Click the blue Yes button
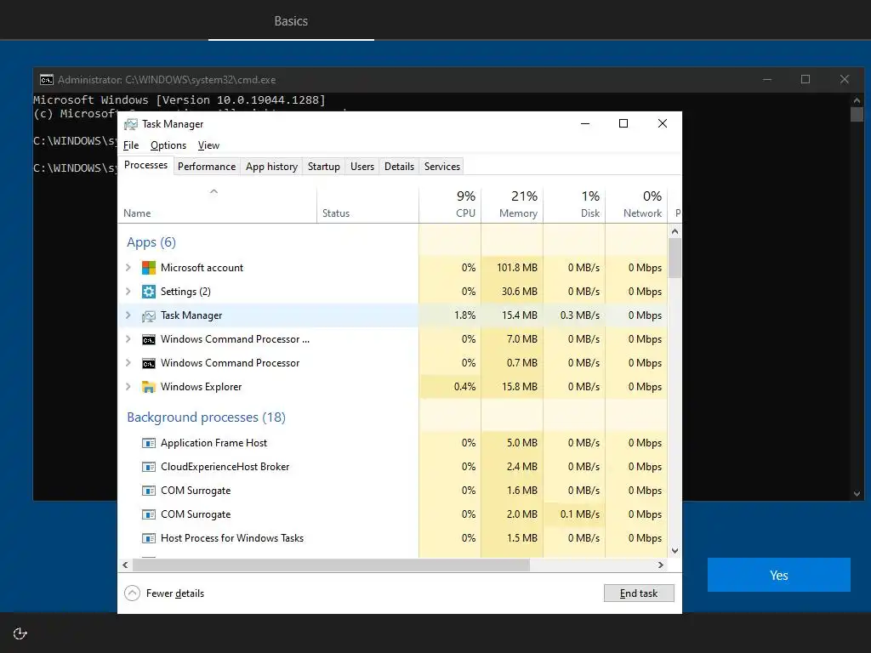871x653 pixels. (779, 576)
